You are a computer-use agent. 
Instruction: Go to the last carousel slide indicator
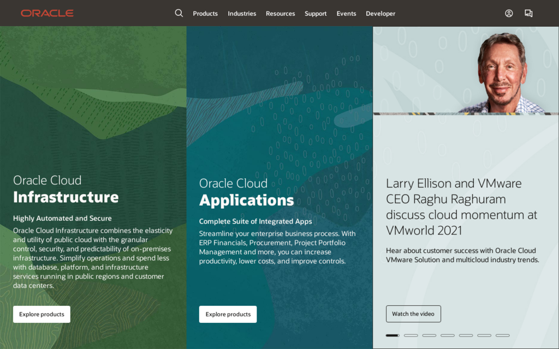point(503,335)
